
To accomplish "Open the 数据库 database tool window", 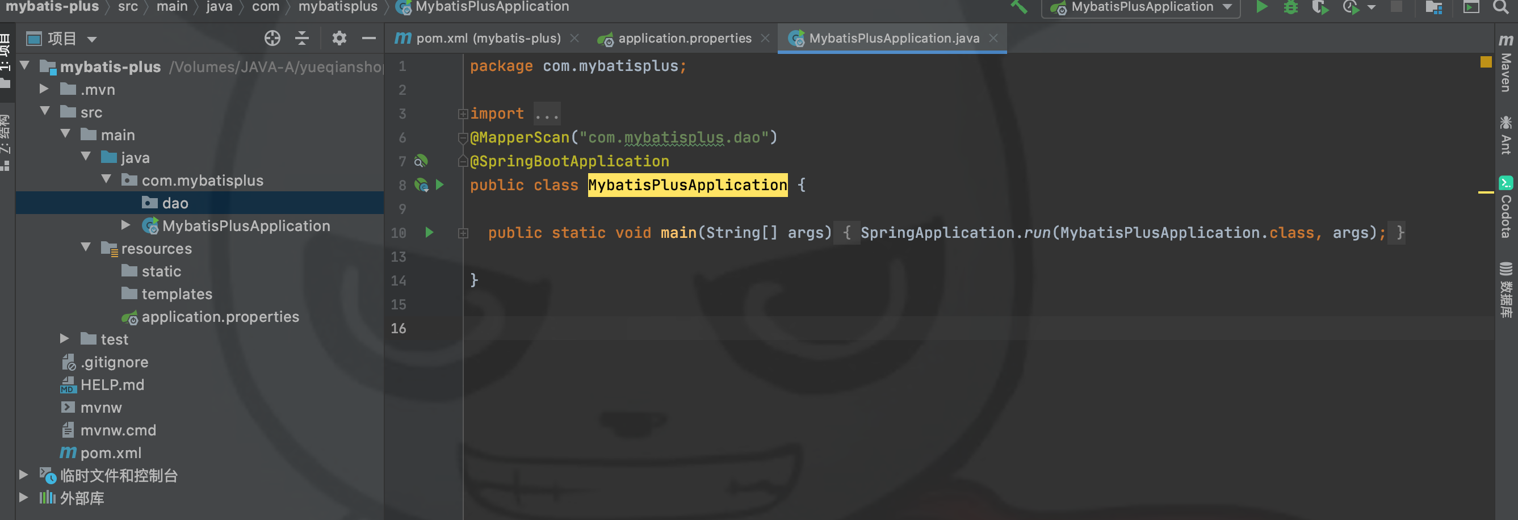I will pyautogui.click(x=1506, y=290).
